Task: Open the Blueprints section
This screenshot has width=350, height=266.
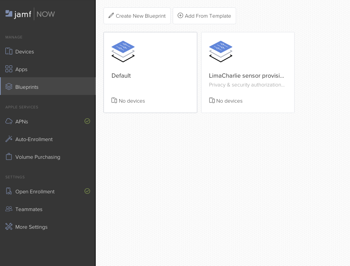Action: (27, 87)
